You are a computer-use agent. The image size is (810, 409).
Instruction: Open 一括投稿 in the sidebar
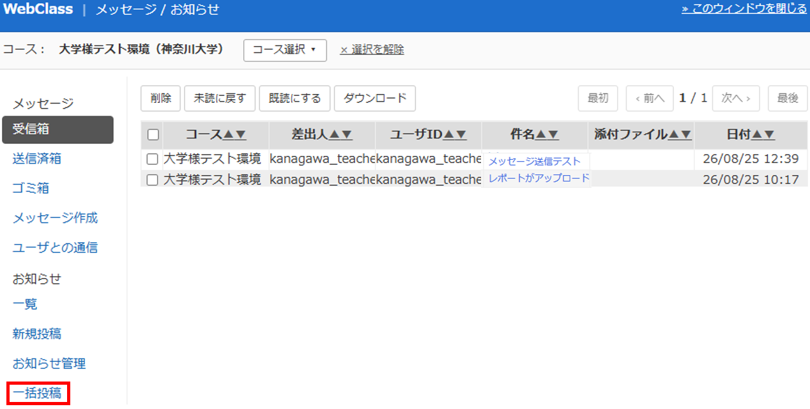tap(37, 393)
